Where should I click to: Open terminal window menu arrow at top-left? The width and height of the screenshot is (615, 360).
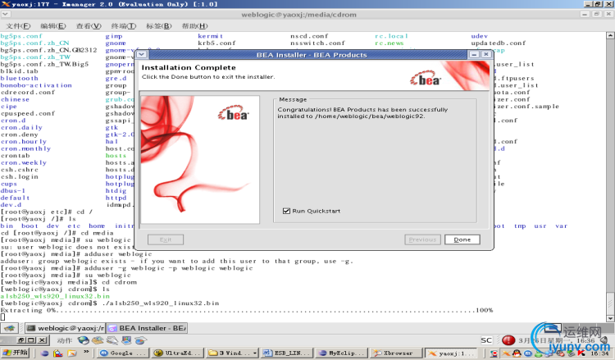click(x=6, y=14)
